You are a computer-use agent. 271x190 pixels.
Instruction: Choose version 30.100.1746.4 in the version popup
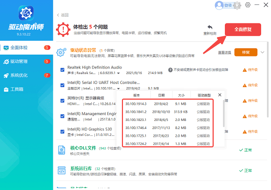[137, 127]
